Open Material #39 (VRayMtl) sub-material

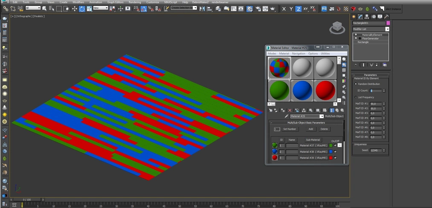(313, 158)
